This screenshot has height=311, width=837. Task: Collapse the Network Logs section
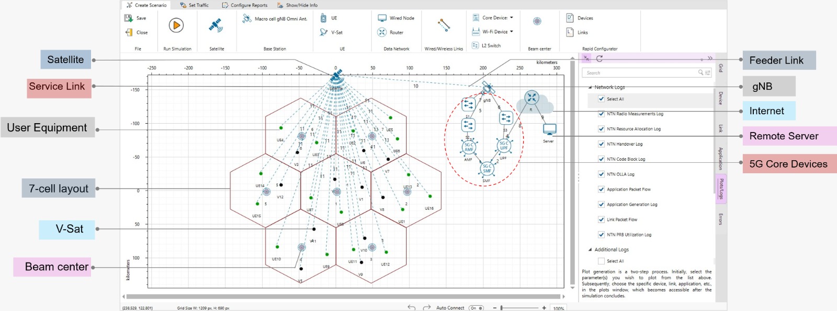pyautogui.click(x=590, y=87)
